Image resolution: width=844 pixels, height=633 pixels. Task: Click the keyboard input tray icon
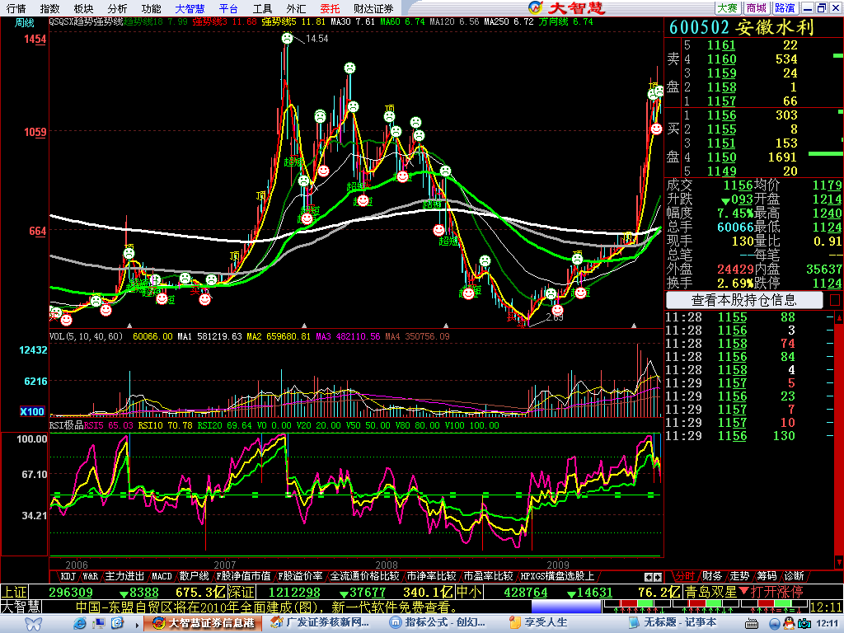pyautogui.click(x=752, y=624)
